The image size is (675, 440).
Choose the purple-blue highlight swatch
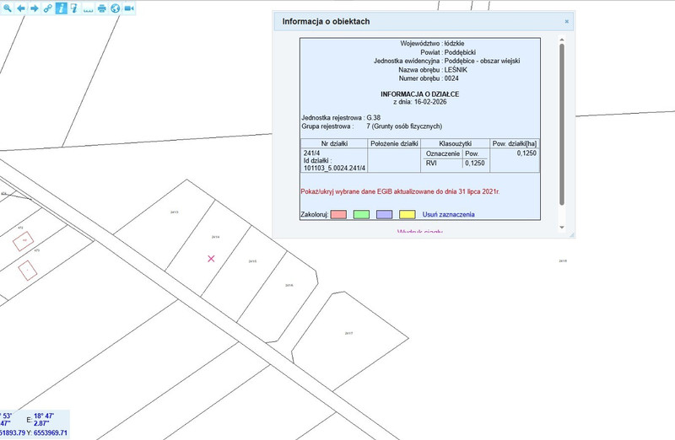[384, 214]
